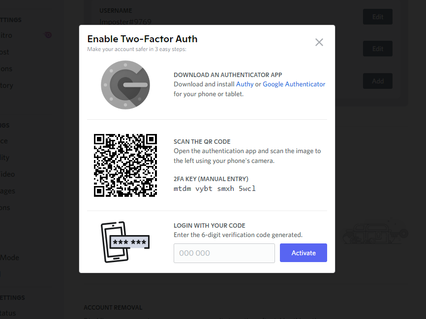Click the Nitro badge icon in sidebar
426x319 pixels.
(48, 35)
